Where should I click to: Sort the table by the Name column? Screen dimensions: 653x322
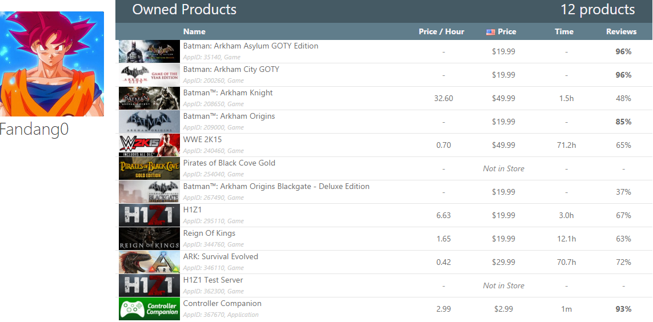pyautogui.click(x=194, y=31)
